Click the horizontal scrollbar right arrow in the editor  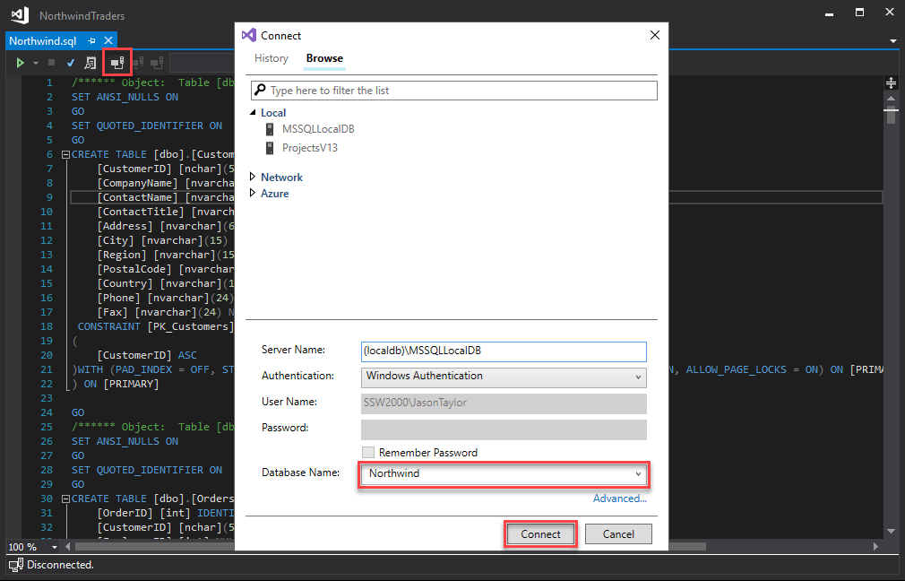pos(875,546)
